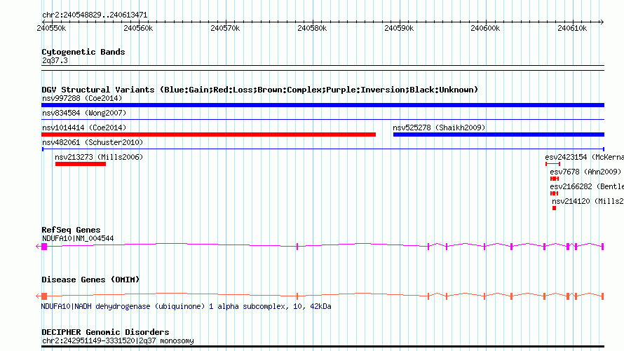Click the orange OMIM gene exon block
This screenshot has height=351, width=624.
pos(44,296)
